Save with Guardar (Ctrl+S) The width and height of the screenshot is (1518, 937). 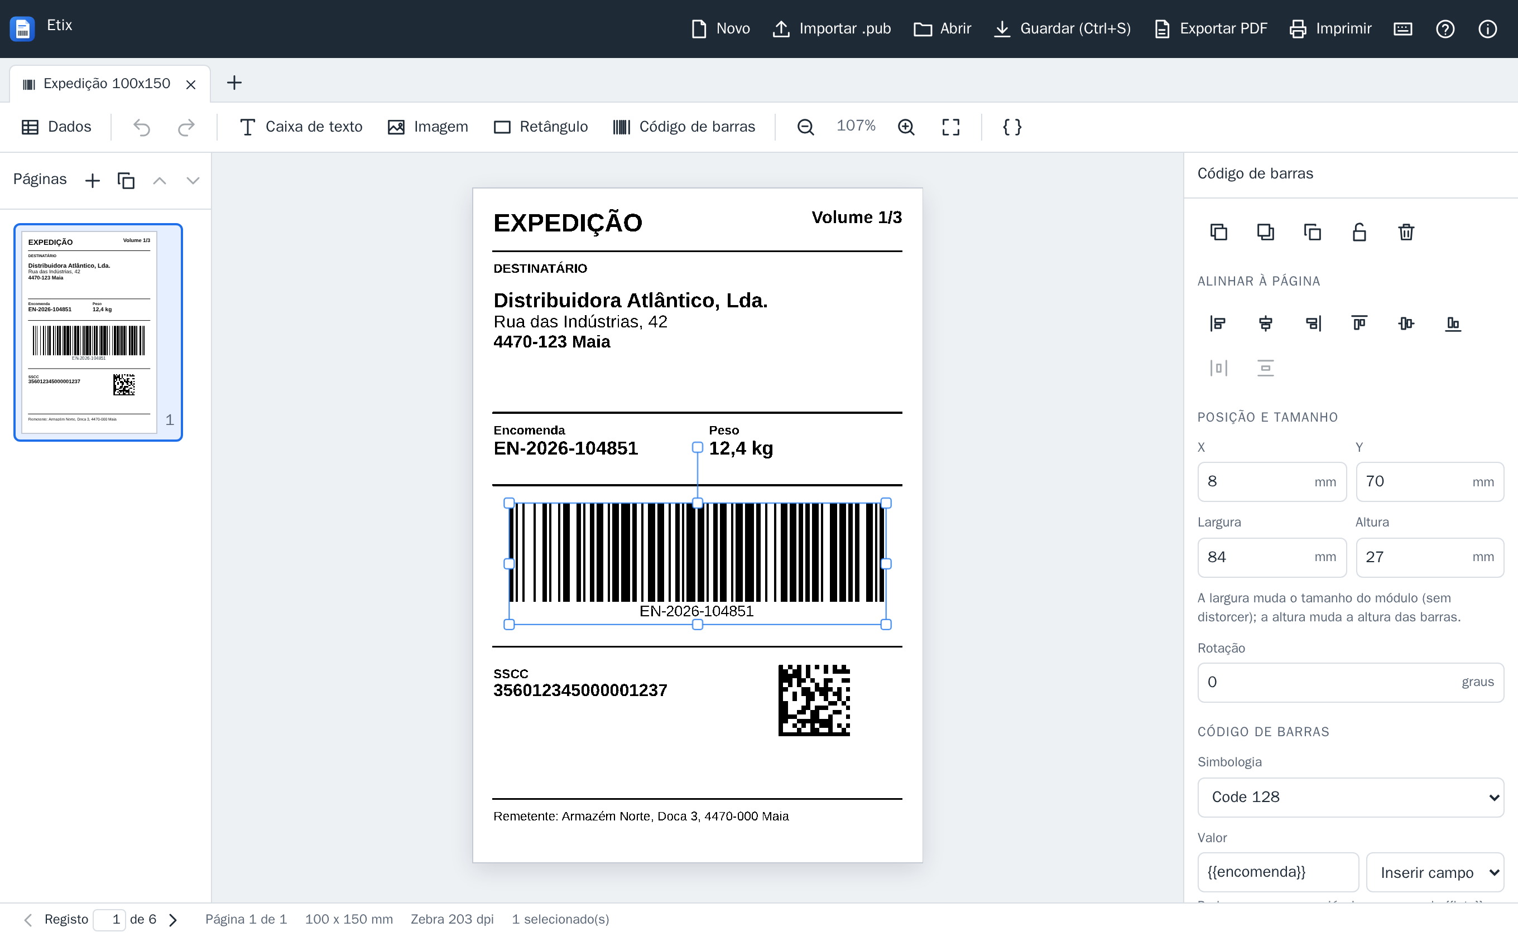(x=1062, y=28)
